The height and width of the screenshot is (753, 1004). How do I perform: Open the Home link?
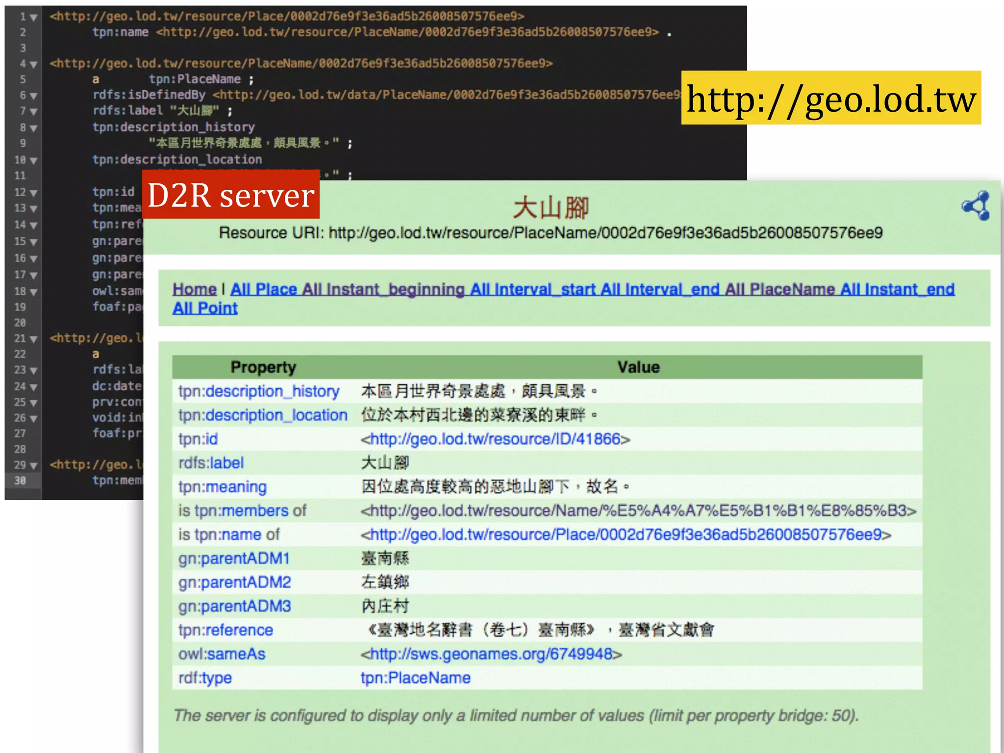click(x=194, y=290)
